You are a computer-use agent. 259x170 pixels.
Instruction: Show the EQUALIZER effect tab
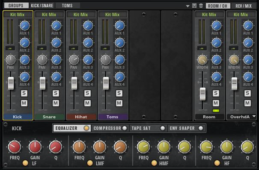point(72,128)
